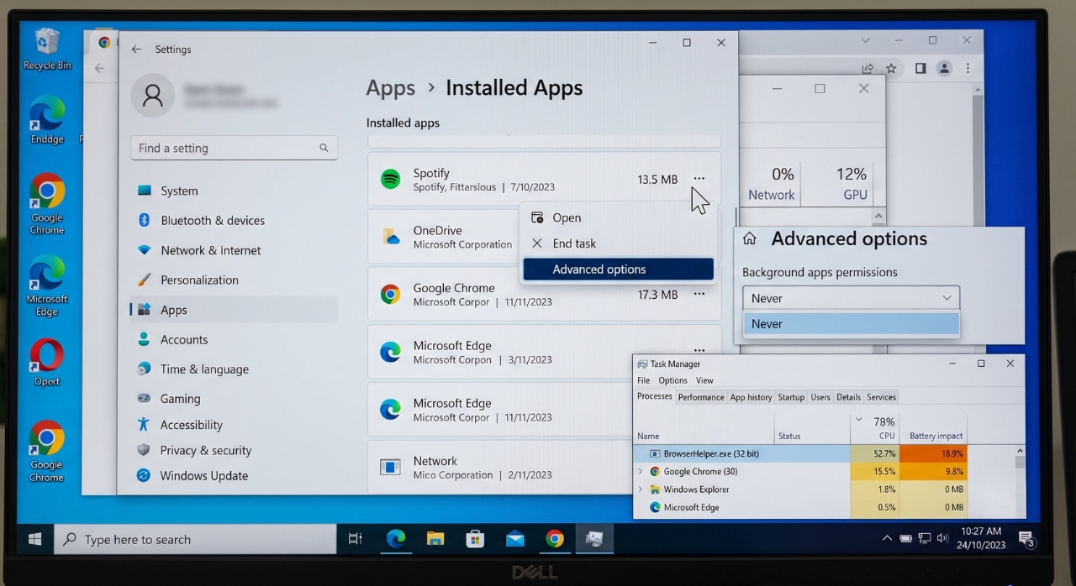Sort by Battery impact column
Image resolution: width=1076 pixels, height=586 pixels.
click(x=936, y=436)
